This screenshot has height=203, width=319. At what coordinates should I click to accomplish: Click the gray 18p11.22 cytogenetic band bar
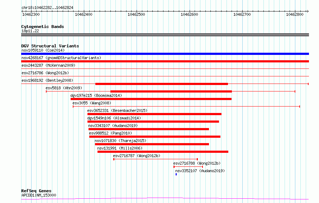pos(165,35)
